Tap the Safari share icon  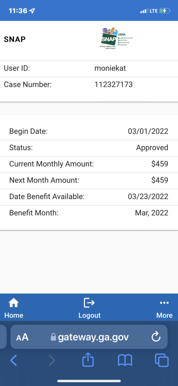[x=88, y=360]
